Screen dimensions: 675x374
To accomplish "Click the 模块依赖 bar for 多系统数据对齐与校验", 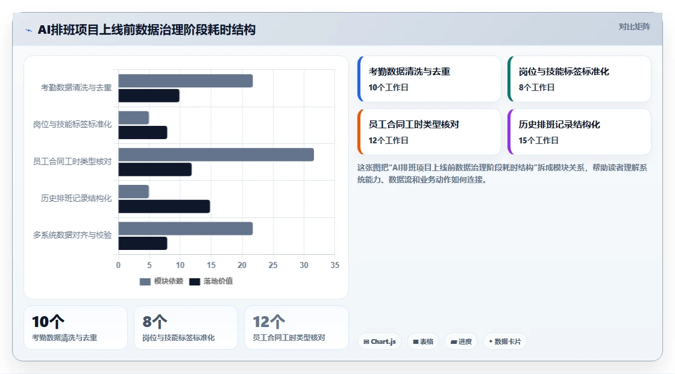I will tap(186, 228).
